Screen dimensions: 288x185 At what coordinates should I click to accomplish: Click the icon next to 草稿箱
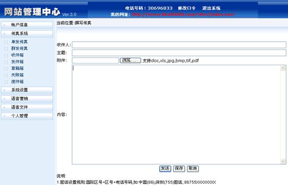(x=6, y=69)
